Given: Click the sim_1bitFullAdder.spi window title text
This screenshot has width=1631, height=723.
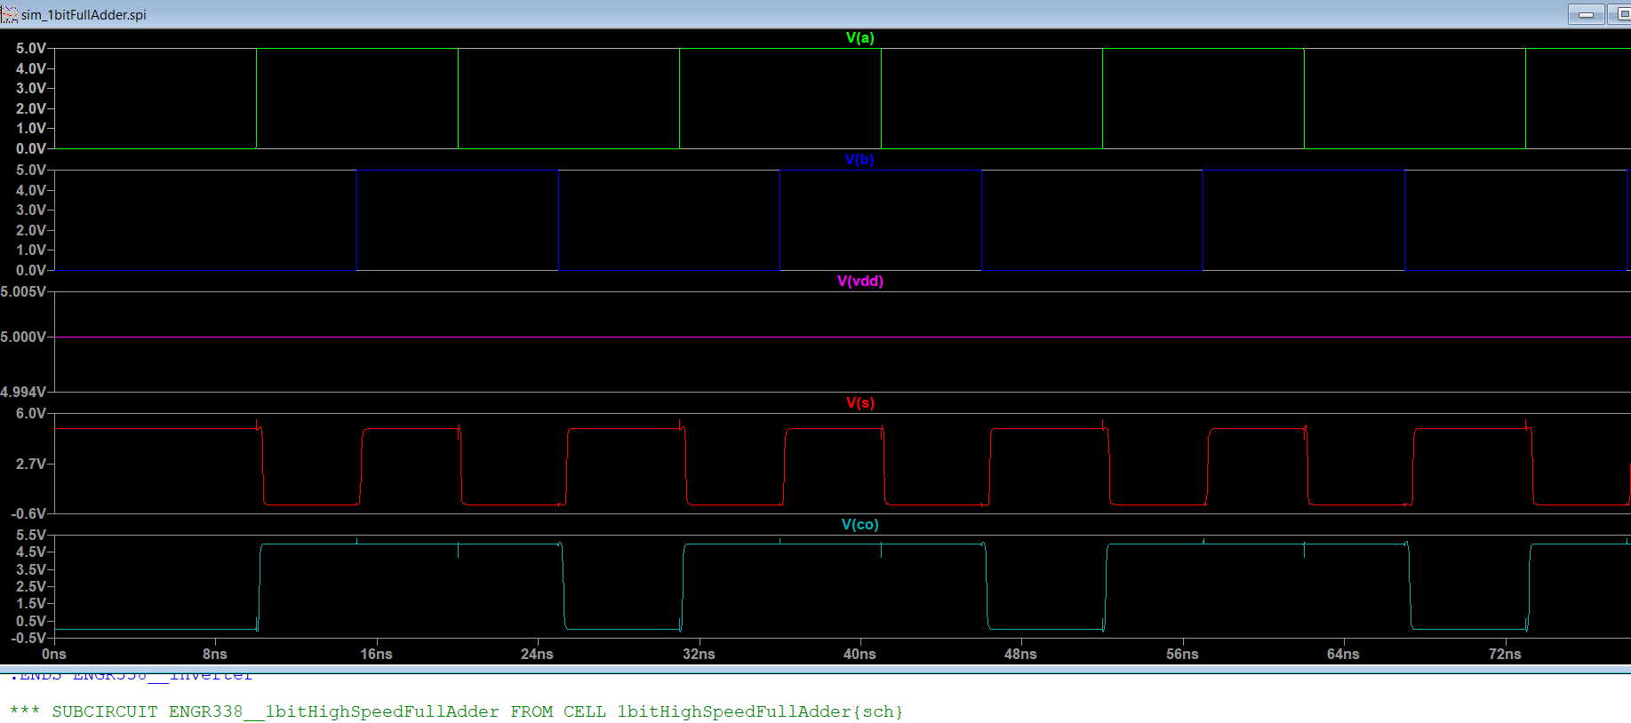Looking at the screenshot, I should pos(84,15).
